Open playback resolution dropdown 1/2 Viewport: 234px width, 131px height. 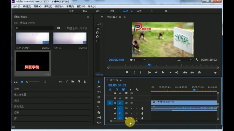(x=184, y=60)
